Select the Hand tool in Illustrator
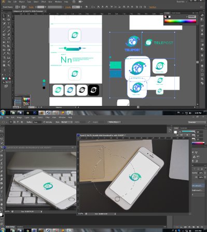This screenshot has width=207, height=232. 4,65
